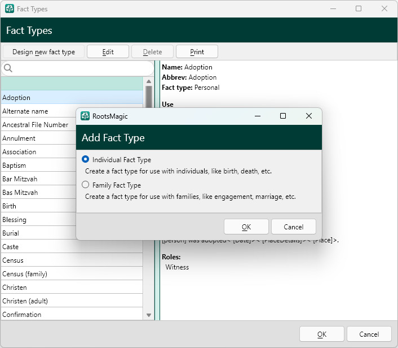Click the search magnifier icon
This screenshot has height=348, width=398.
pos(8,68)
